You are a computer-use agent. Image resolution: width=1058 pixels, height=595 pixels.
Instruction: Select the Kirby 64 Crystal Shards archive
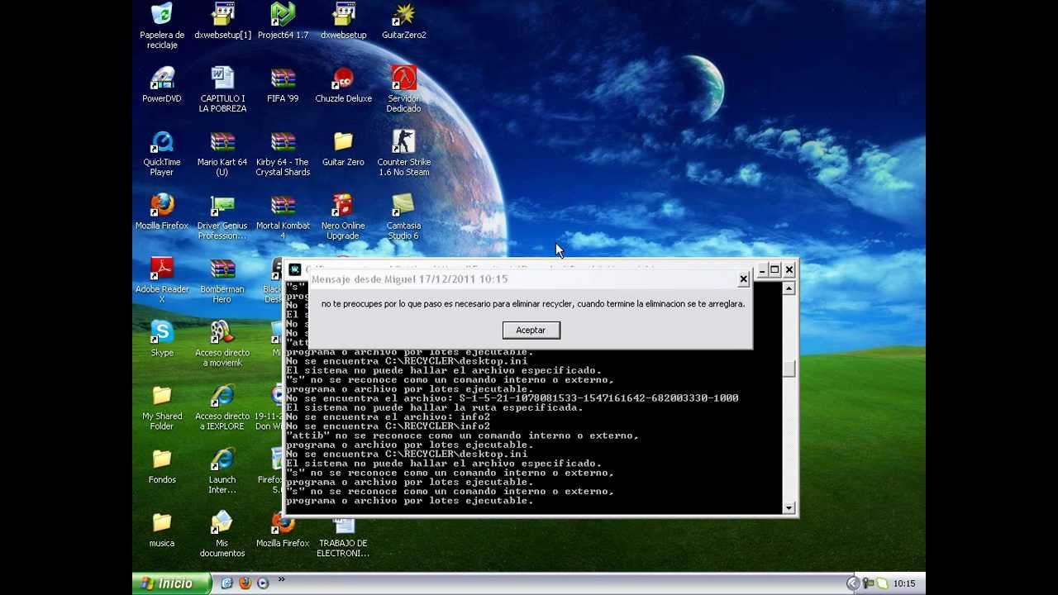tap(283, 154)
